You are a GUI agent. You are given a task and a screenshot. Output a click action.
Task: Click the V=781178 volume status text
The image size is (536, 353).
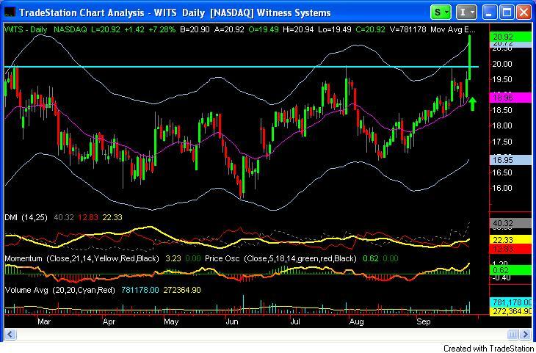tap(408, 29)
